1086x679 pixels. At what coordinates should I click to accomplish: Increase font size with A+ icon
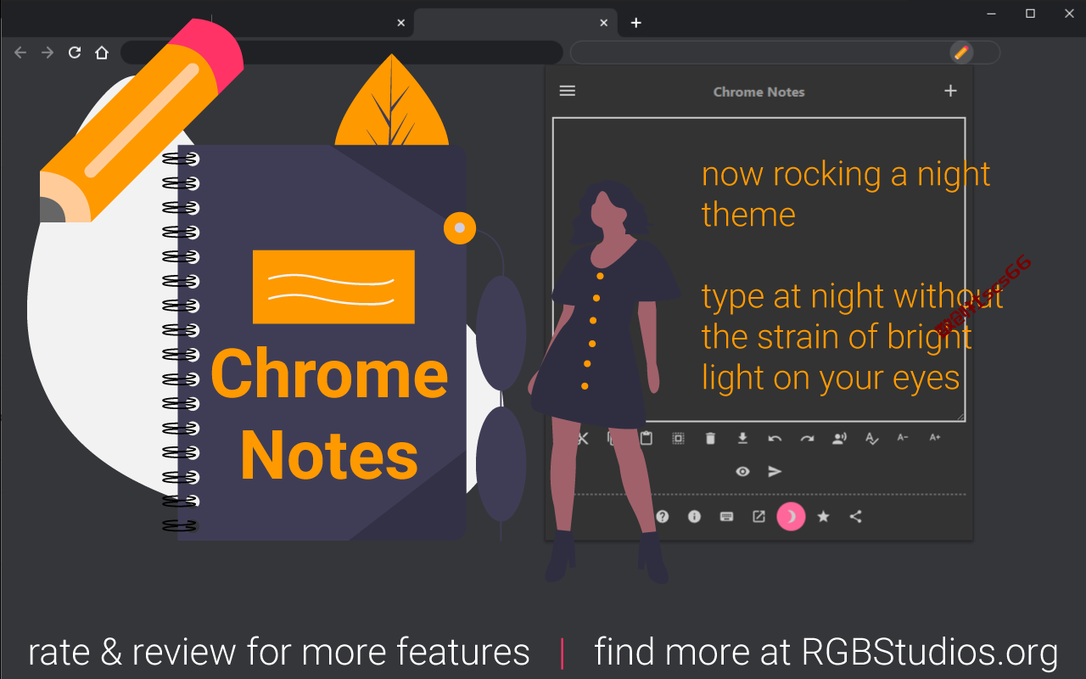[x=935, y=437]
